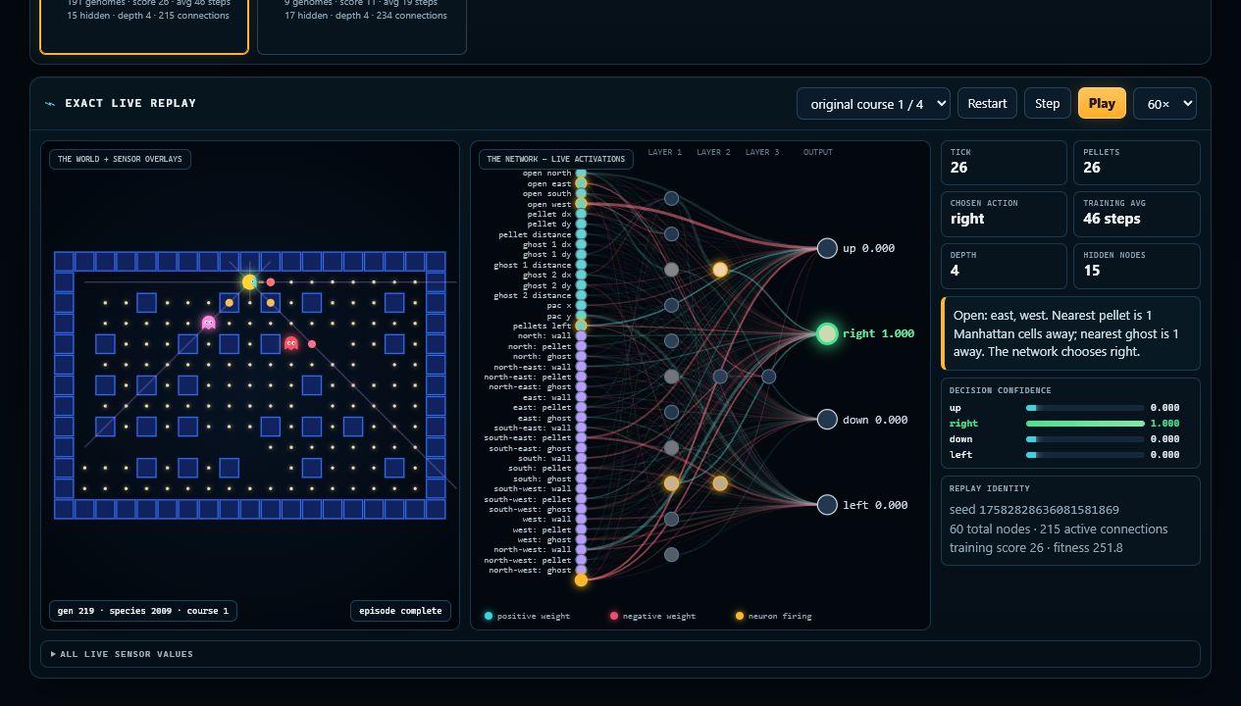Click the '60 total nodes · 215 active connections' line
Screen dimensions: 1241x706
1059,529
